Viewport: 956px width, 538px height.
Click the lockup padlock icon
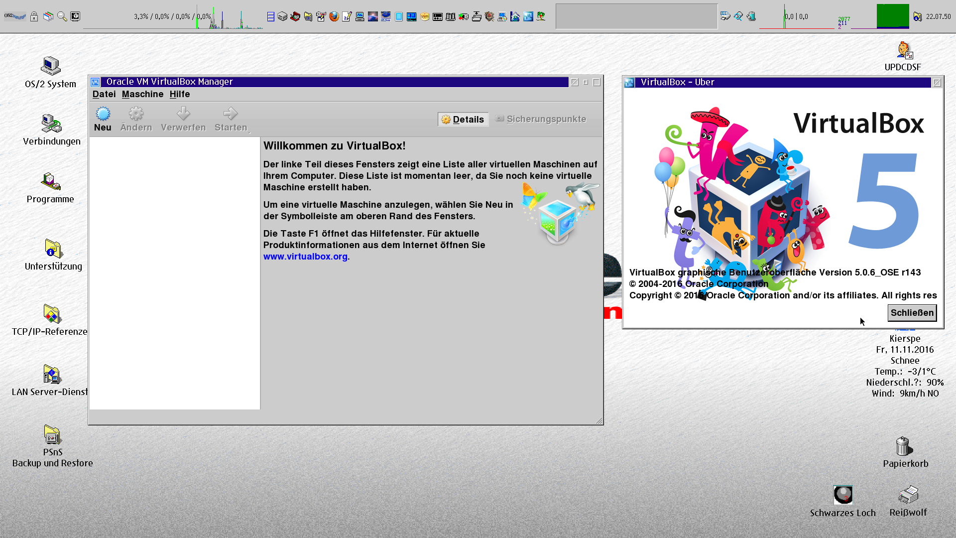(34, 16)
